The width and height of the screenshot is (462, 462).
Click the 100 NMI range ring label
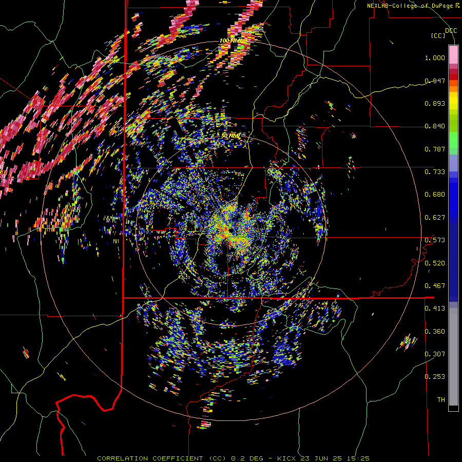[x=230, y=41]
